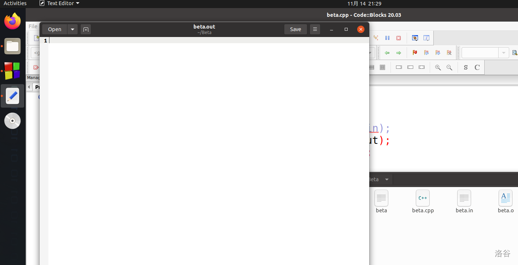
Task: Toggle source mode with the S button
Action: [466, 67]
